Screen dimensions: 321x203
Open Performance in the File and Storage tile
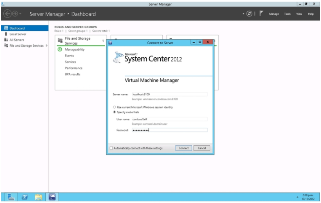pos(74,68)
